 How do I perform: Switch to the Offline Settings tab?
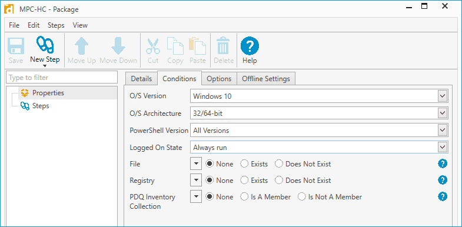tap(266, 79)
